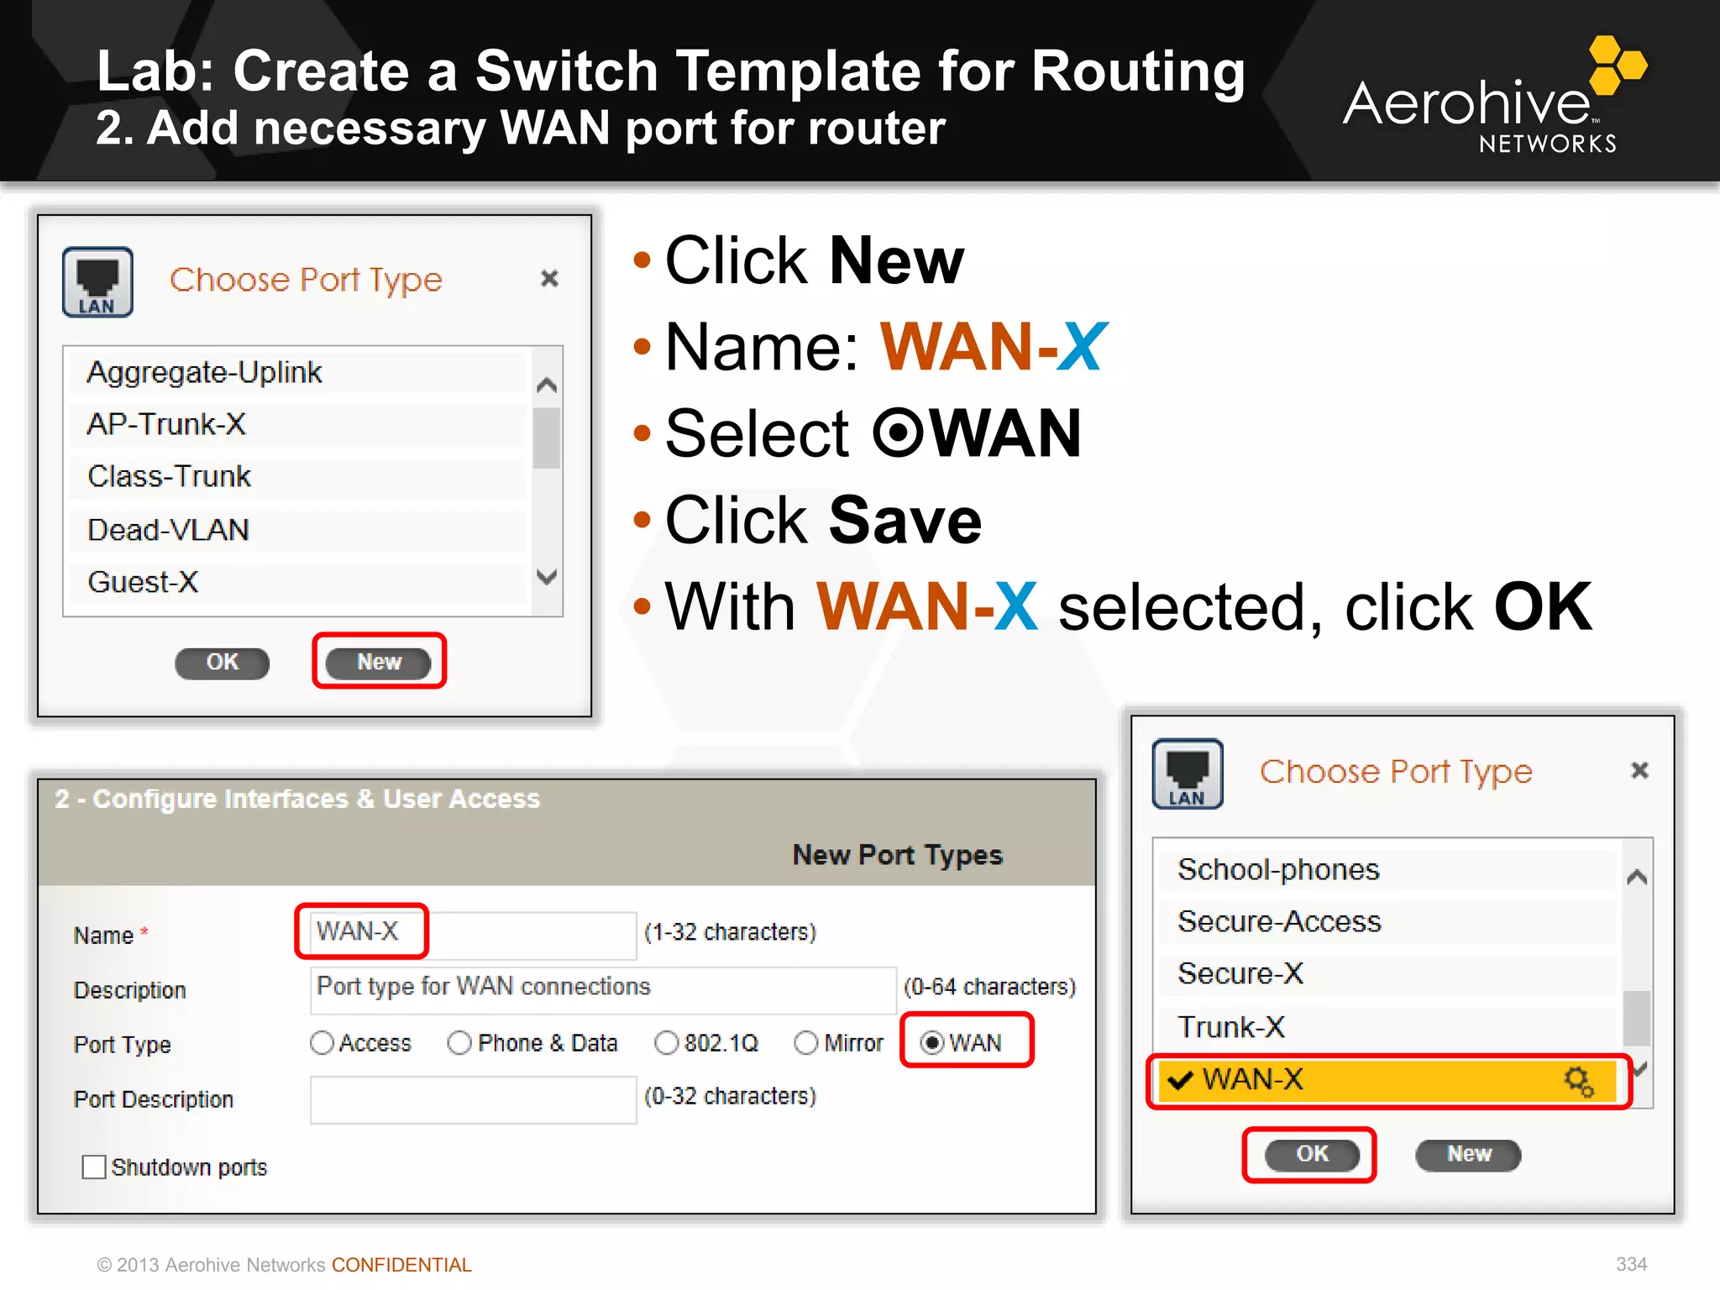1720x1290 pixels.
Task: Click the scrollbar thumb in the Aggregate-Uplink list
Action: click(547, 438)
